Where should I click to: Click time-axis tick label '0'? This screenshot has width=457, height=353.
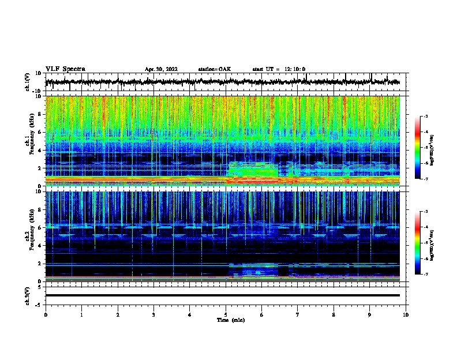[46, 314]
